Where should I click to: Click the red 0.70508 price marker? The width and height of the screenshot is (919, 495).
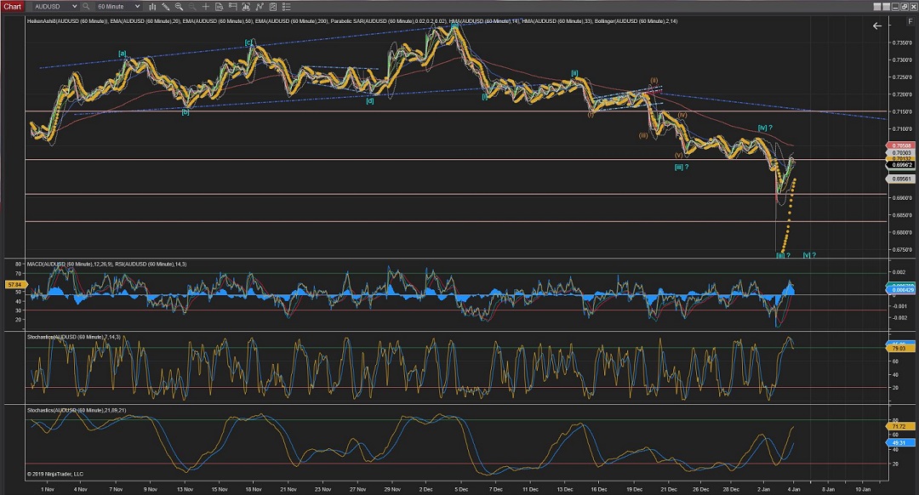(901, 146)
